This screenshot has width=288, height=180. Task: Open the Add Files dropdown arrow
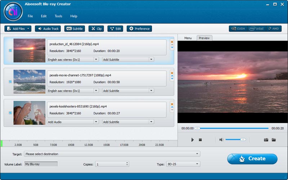tap(28, 29)
